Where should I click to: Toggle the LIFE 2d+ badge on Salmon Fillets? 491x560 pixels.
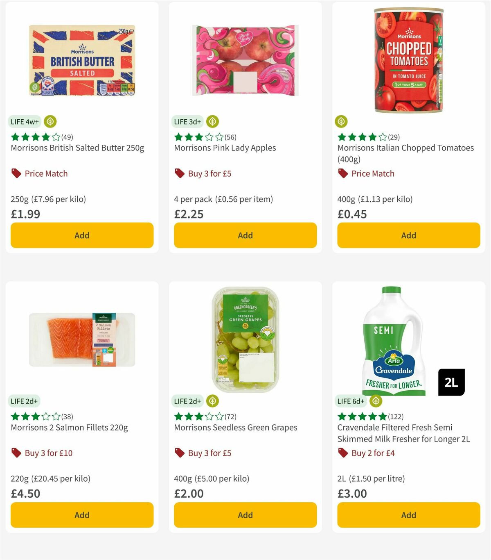(x=25, y=401)
